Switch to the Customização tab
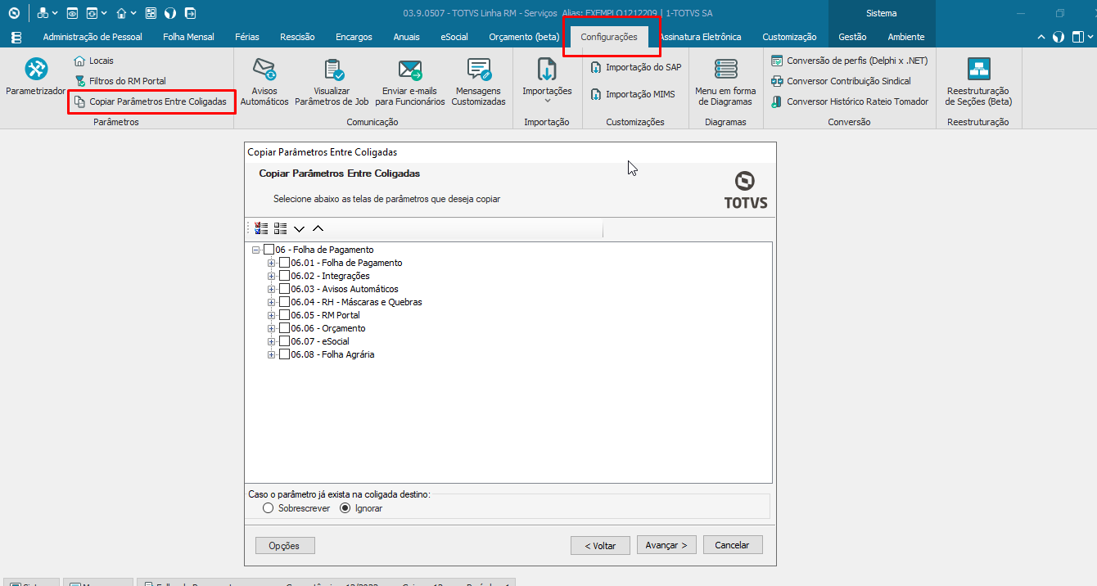 [789, 37]
